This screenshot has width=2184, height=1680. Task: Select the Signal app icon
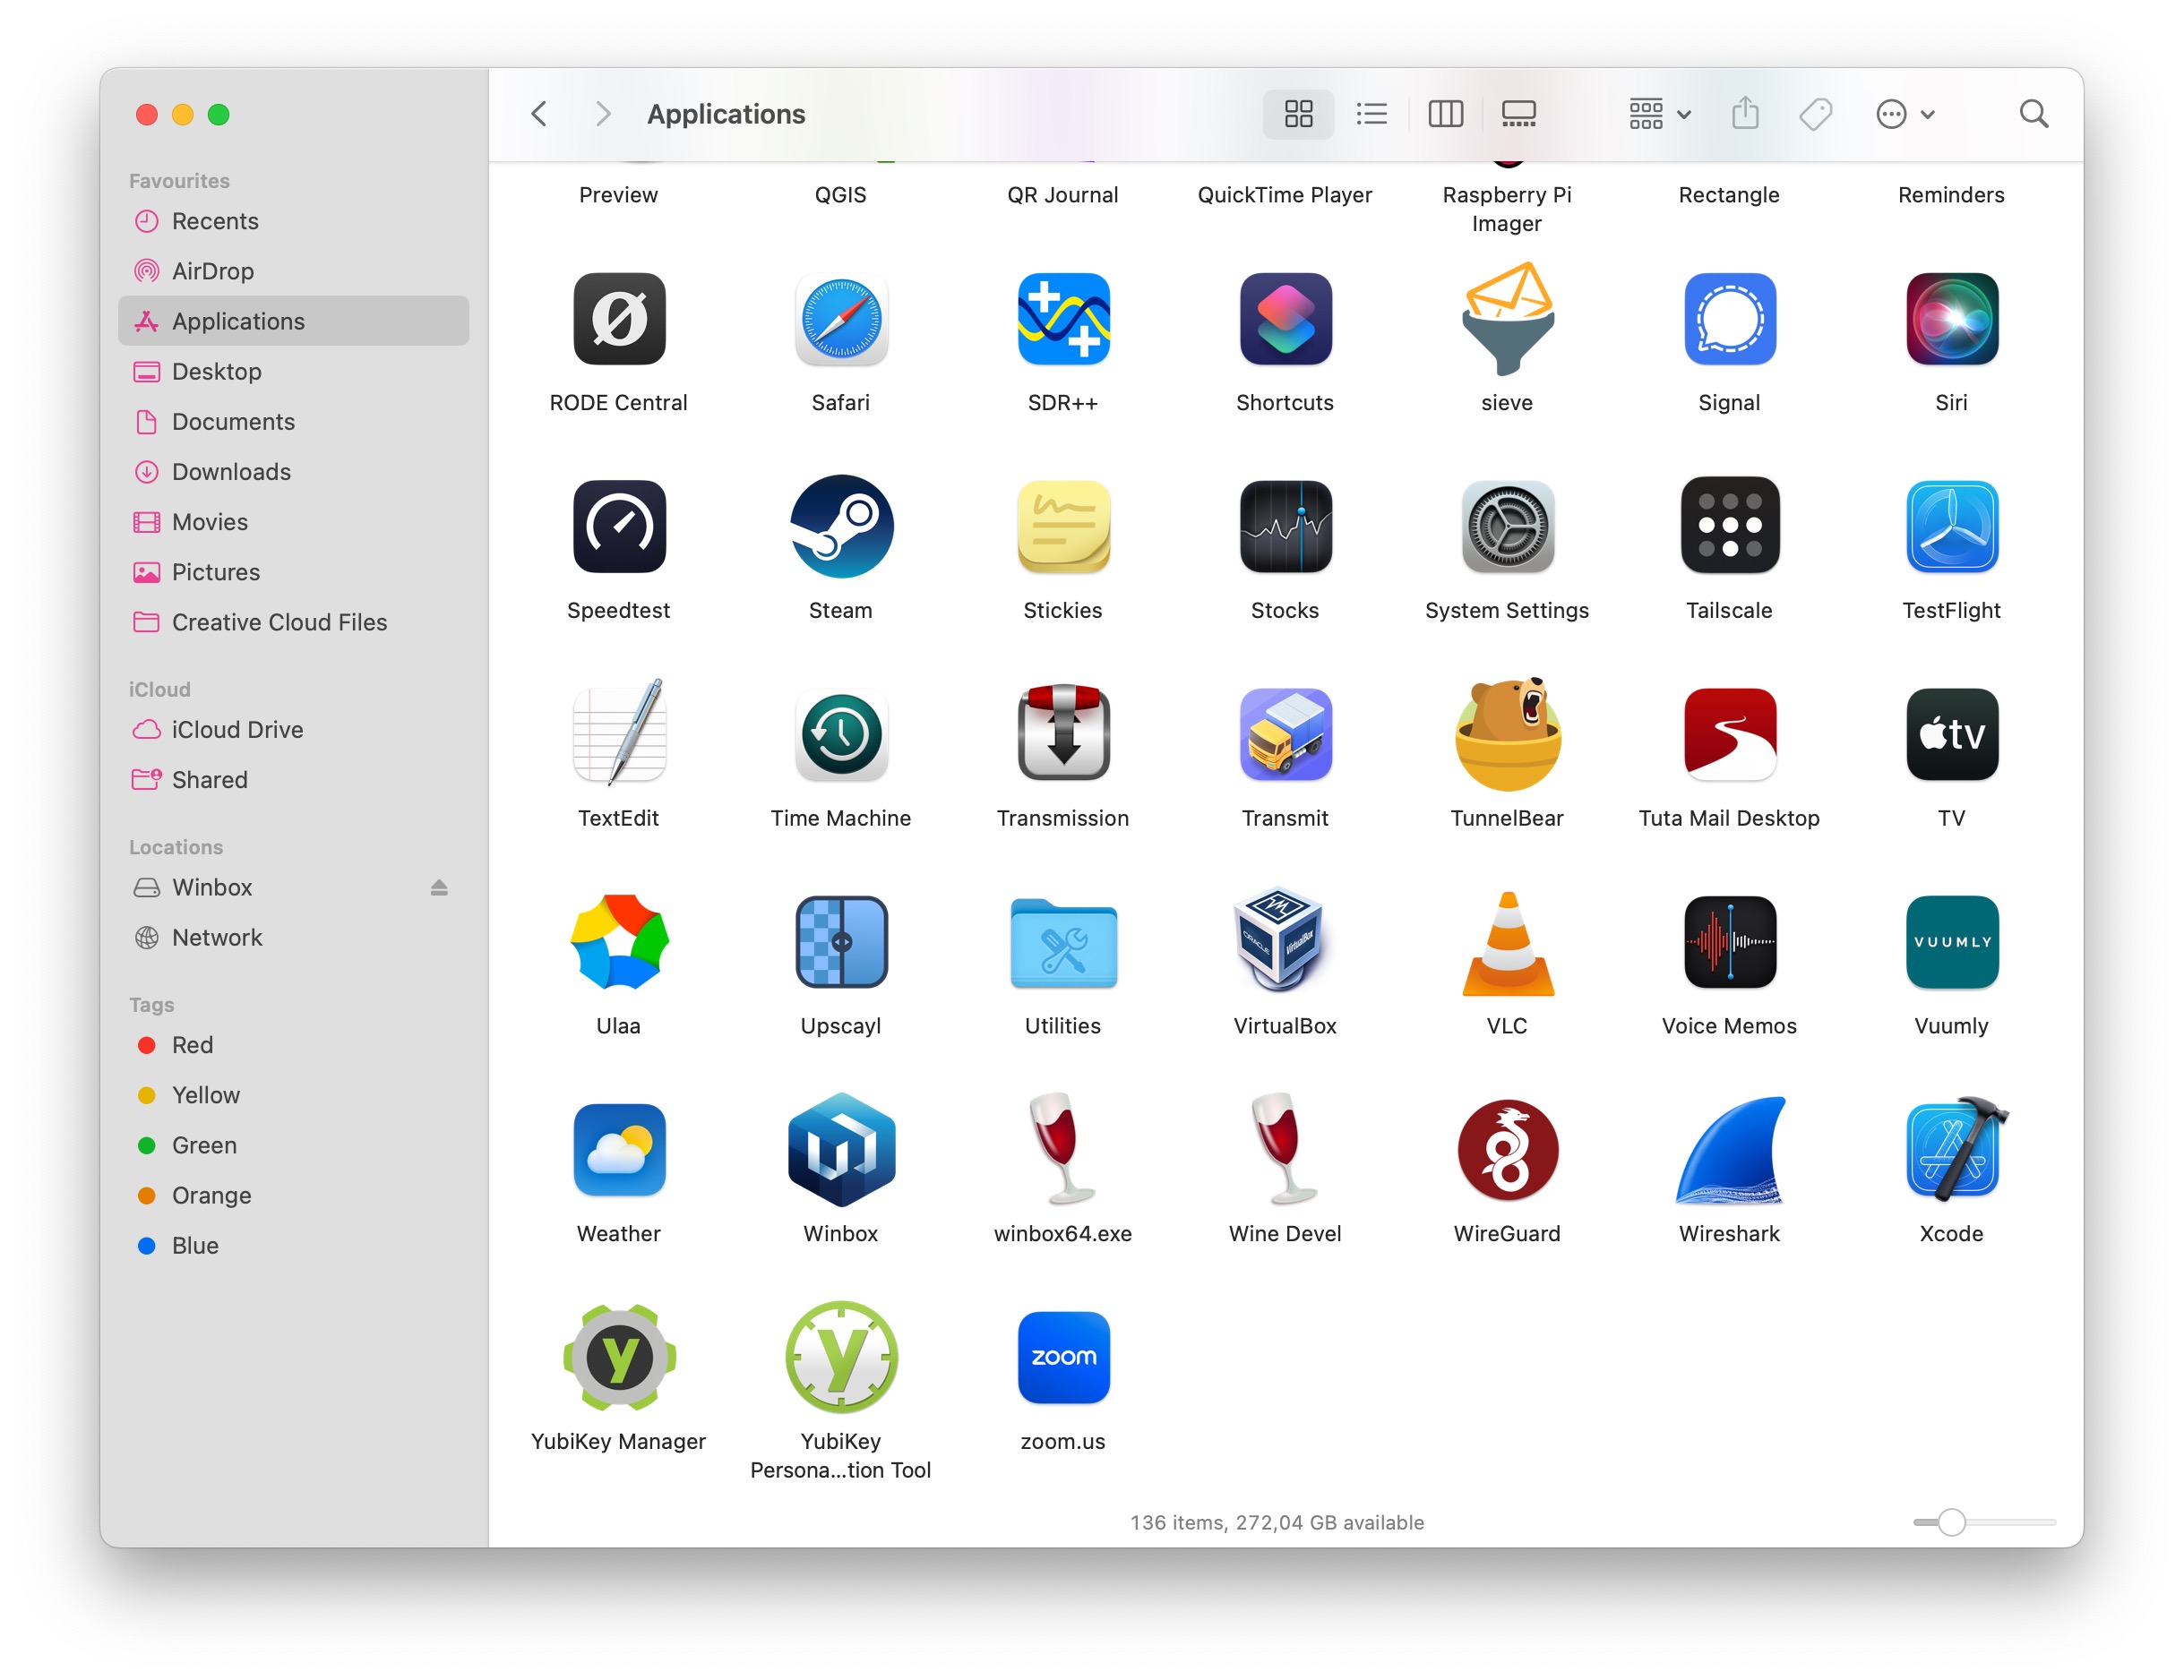coord(1729,320)
